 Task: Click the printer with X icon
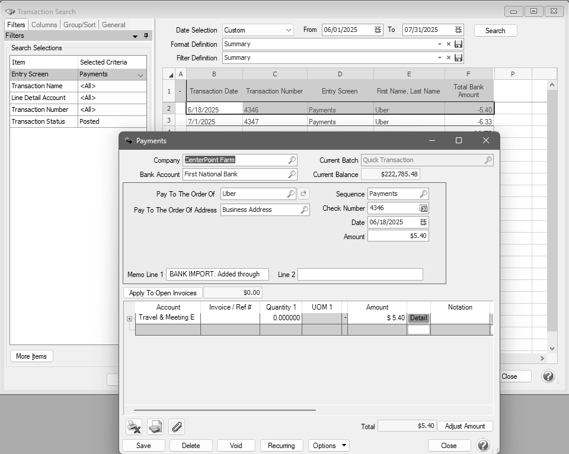click(134, 426)
